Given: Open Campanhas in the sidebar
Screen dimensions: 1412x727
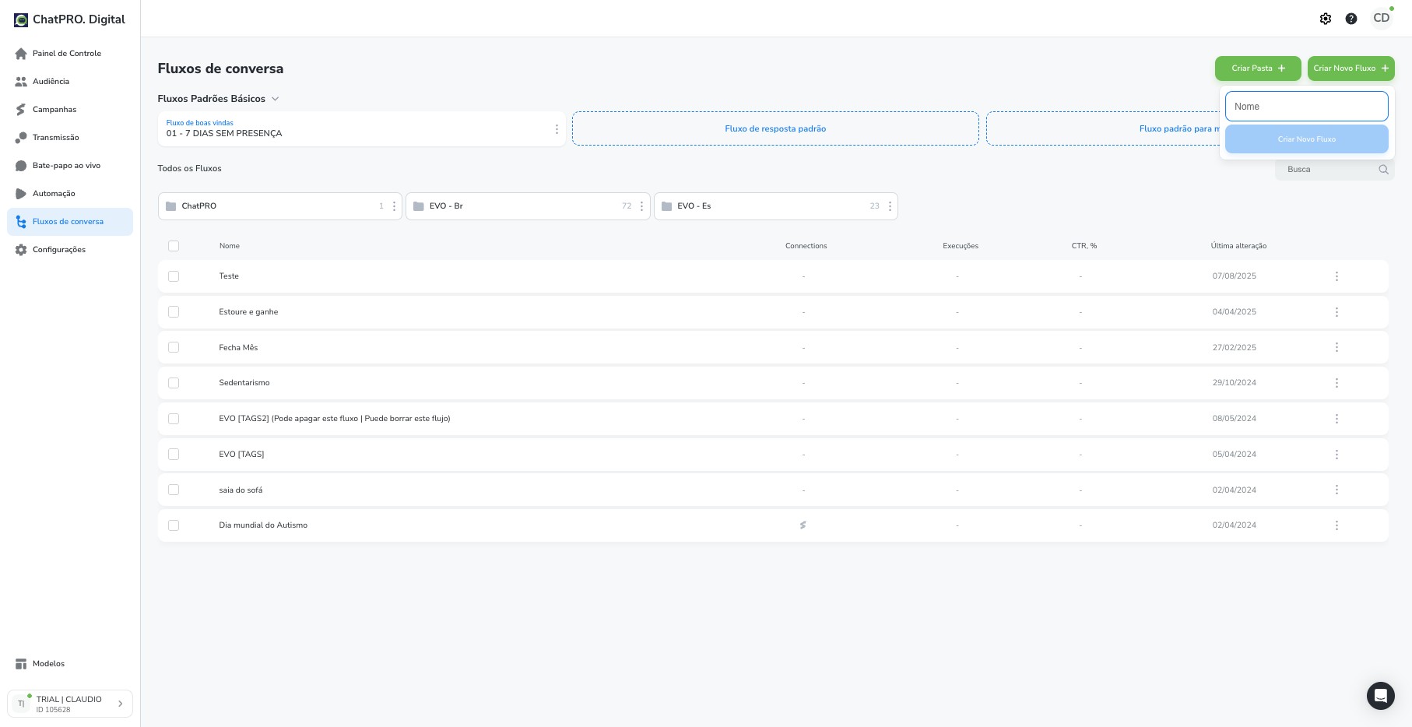Looking at the screenshot, I should click(70, 110).
